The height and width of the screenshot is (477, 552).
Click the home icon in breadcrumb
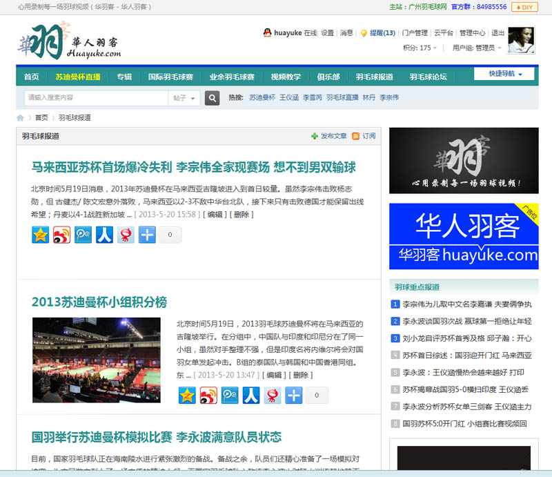pos(21,117)
